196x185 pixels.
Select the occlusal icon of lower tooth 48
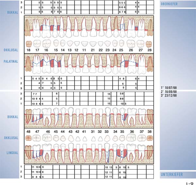pos(28,139)
